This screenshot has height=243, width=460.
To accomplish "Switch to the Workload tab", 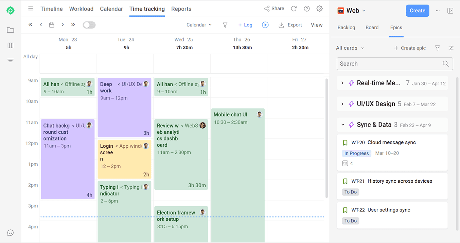I will [x=81, y=9].
